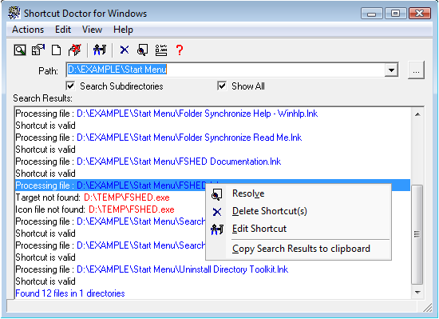Screen dimensions: 439x319
Task: Select the Icon file not found row
Action: (x=111, y=209)
